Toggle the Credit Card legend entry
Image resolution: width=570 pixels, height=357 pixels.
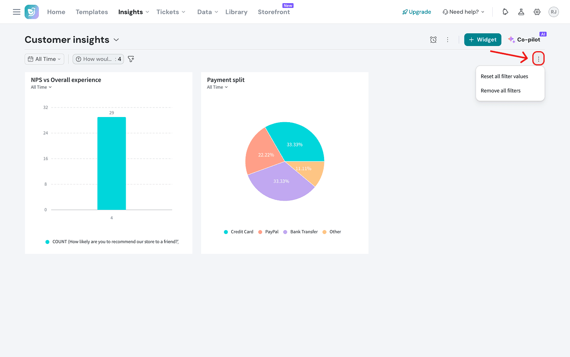coord(238,232)
